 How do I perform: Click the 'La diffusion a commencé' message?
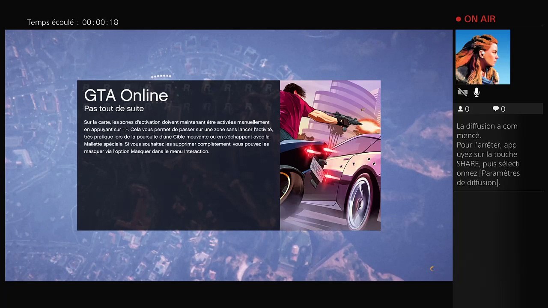click(x=487, y=130)
